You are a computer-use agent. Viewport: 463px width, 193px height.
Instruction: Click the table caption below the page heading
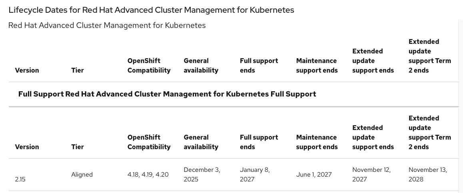click(x=107, y=26)
